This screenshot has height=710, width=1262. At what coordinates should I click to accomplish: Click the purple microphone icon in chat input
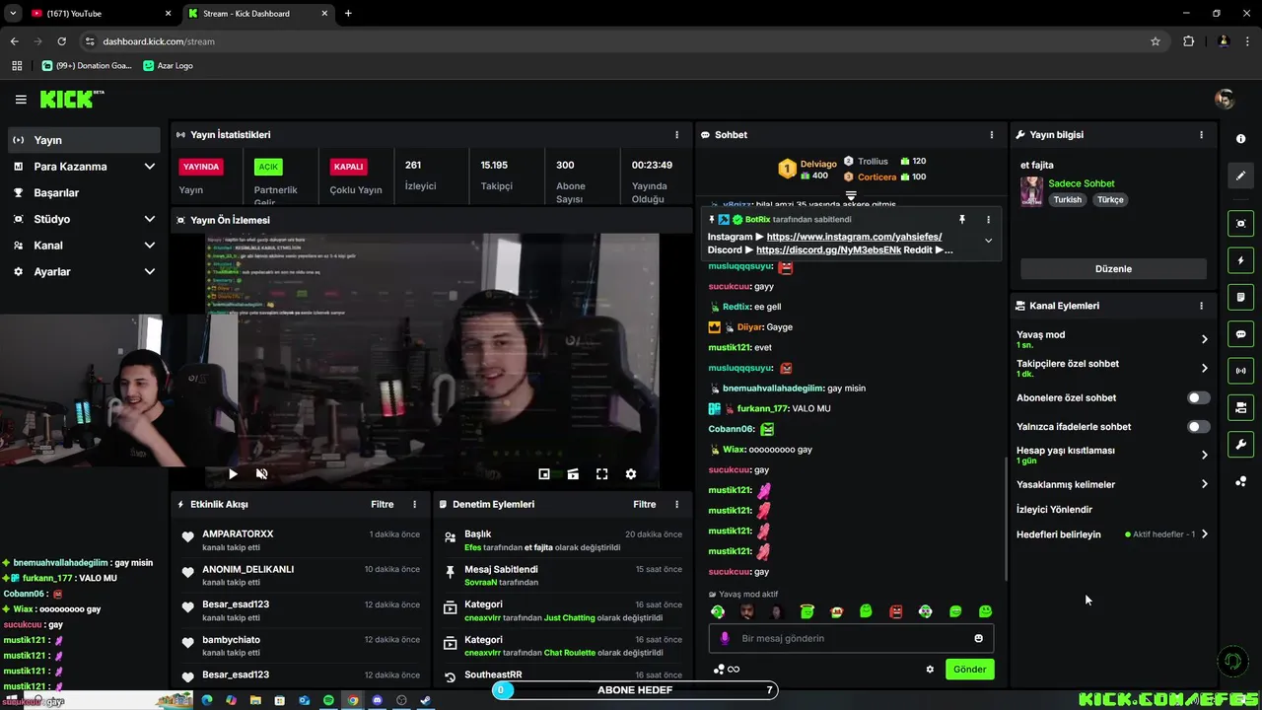[x=725, y=638]
